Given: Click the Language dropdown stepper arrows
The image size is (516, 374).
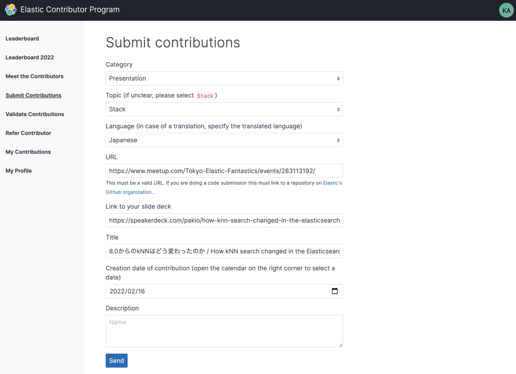Looking at the screenshot, I should pos(338,140).
